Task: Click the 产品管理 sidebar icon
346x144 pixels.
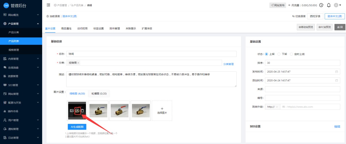Action: [x=5, y=24]
